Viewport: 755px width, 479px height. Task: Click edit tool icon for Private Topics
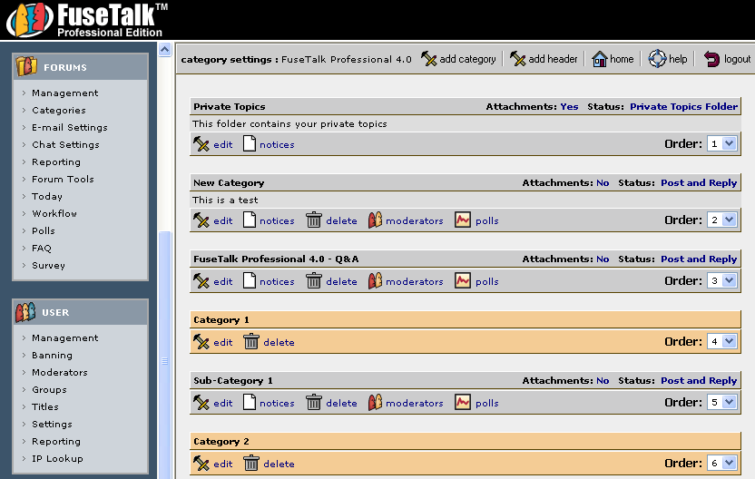pos(201,144)
